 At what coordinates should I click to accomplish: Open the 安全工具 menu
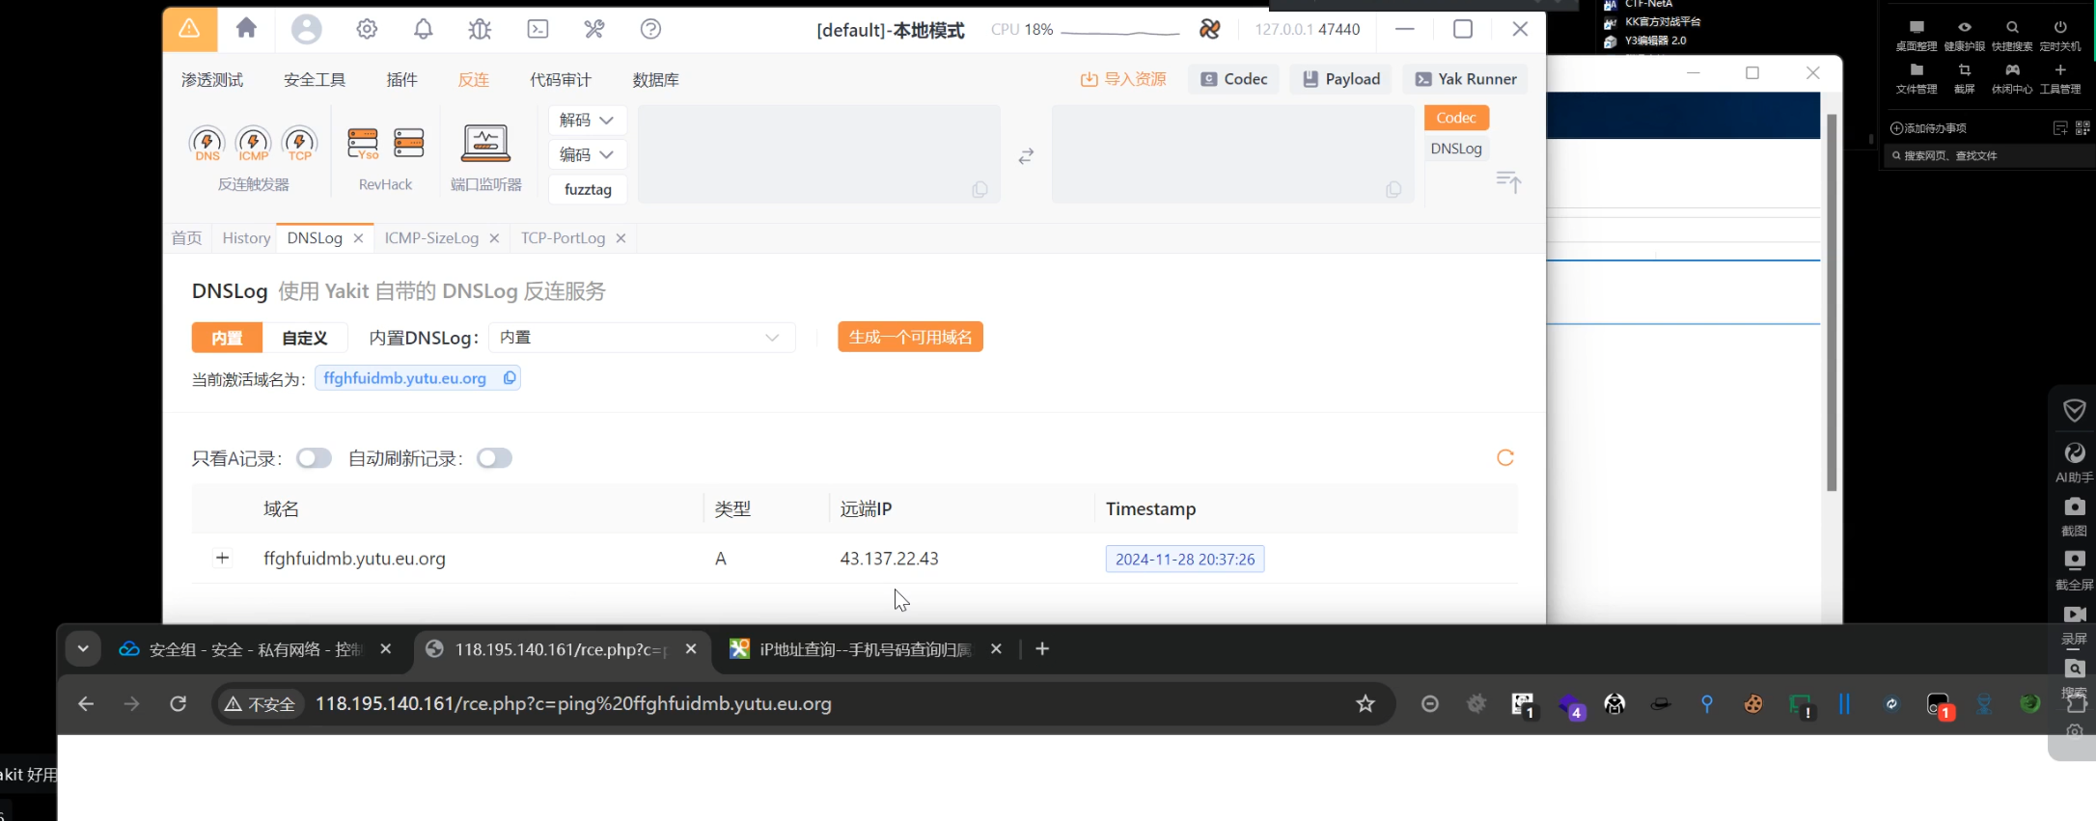click(x=315, y=79)
